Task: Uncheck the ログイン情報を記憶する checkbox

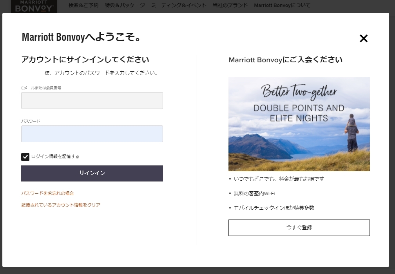Action: point(25,157)
